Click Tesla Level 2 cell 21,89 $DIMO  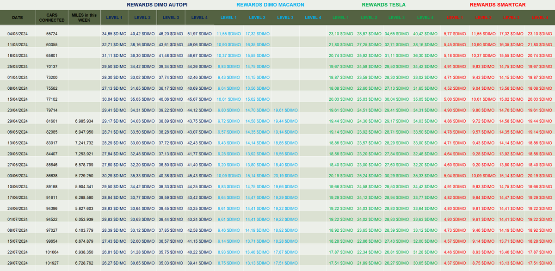(369, 263)
